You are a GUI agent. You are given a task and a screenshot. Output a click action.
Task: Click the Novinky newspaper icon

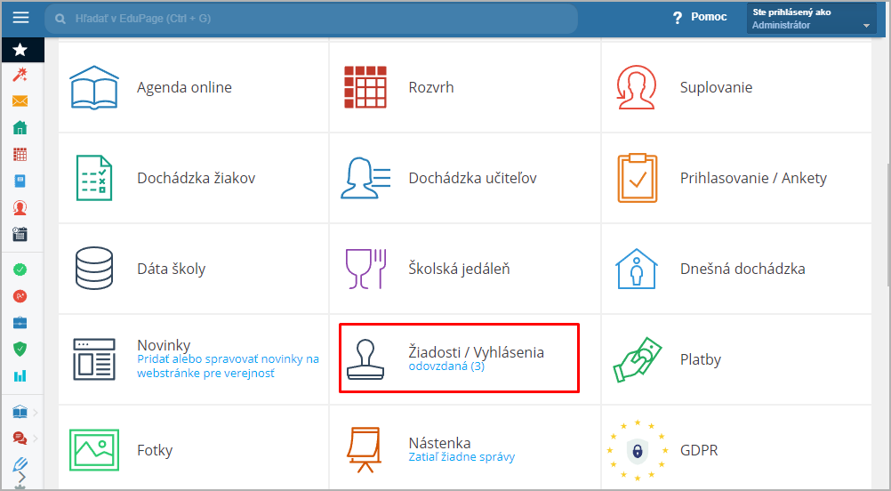94,359
